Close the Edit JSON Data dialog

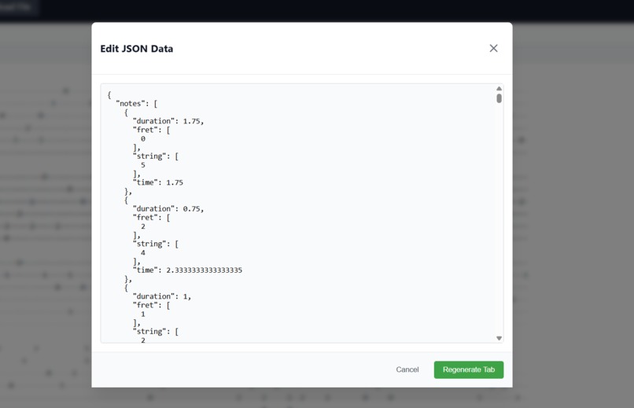tap(493, 49)
